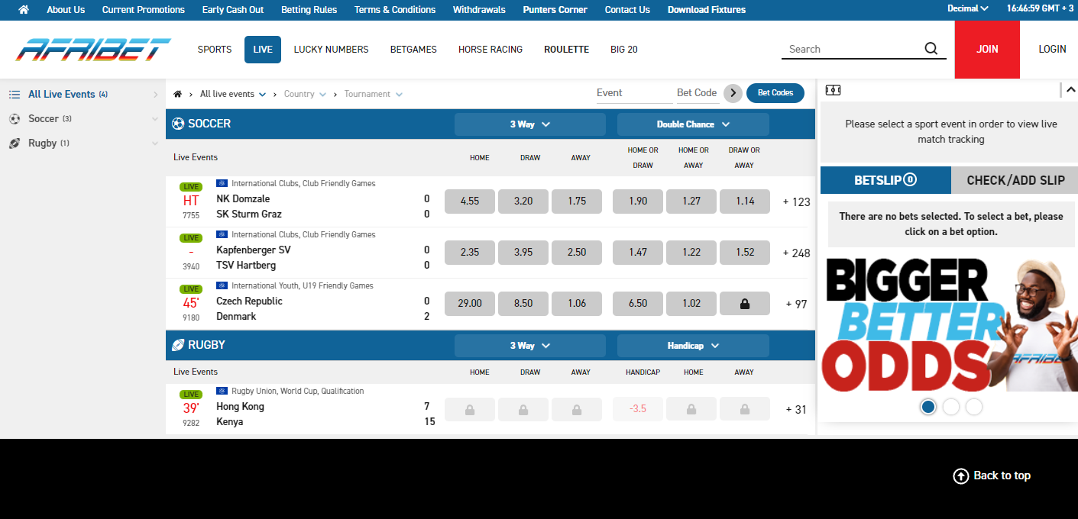Click the red JOIN button
Image resolution: width=1078 pixels, height=519 pixels.
(x=986, y=50)
